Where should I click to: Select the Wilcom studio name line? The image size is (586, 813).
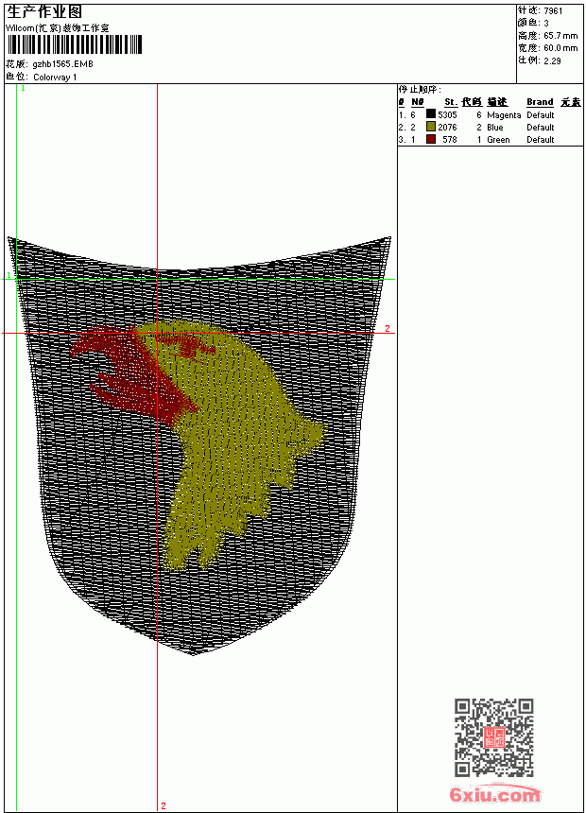(58, 28)
